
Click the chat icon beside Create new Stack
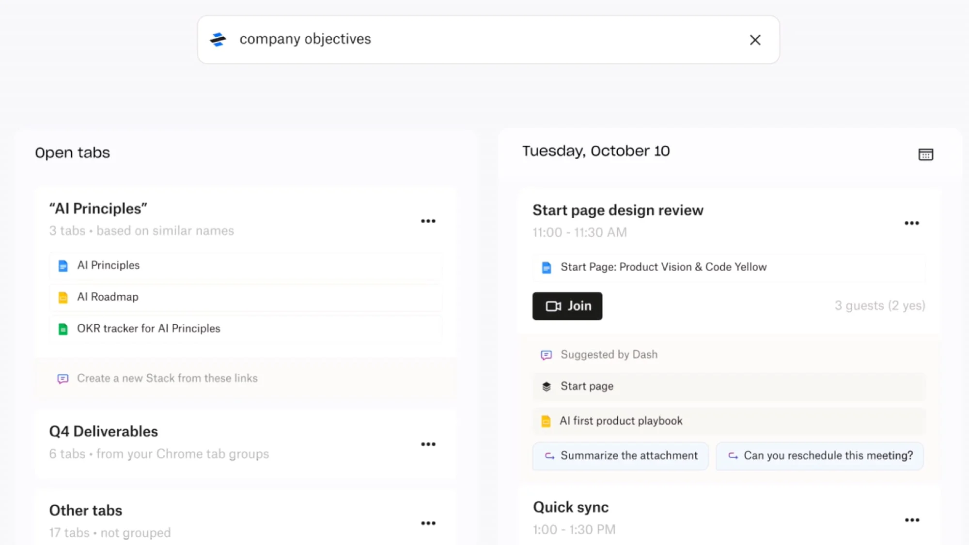(63, 378)
